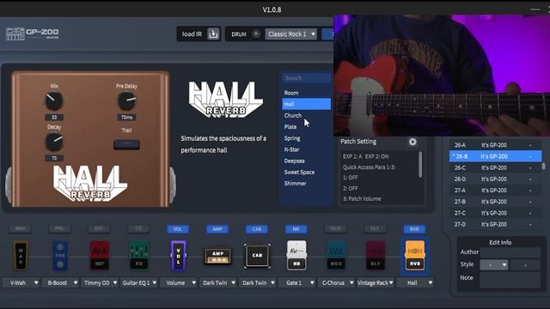Image resolution: width=550 pixels, height=309 pixels.
Task: Toggle the WAH module on
Action: pyautogui.click(x=21, y=229)
